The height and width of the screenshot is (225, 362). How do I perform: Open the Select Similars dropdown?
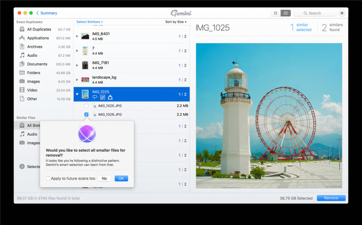pyautogui.click(x=89, y=22)
